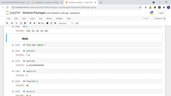The image size is (171, 96).
Task: Open the File menu
Action: tap(9, 18)
